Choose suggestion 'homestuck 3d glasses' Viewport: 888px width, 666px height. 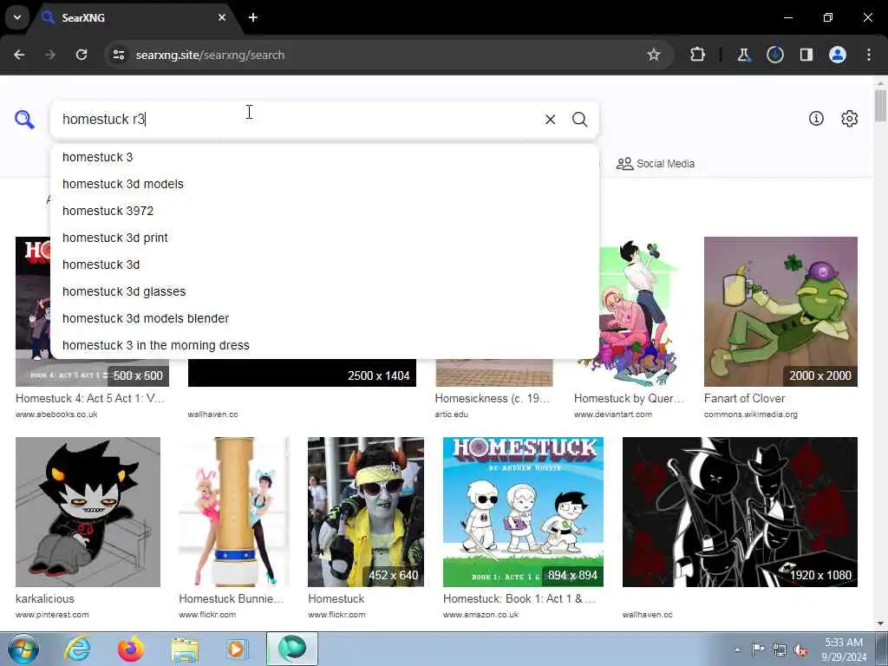coord(324,291)
